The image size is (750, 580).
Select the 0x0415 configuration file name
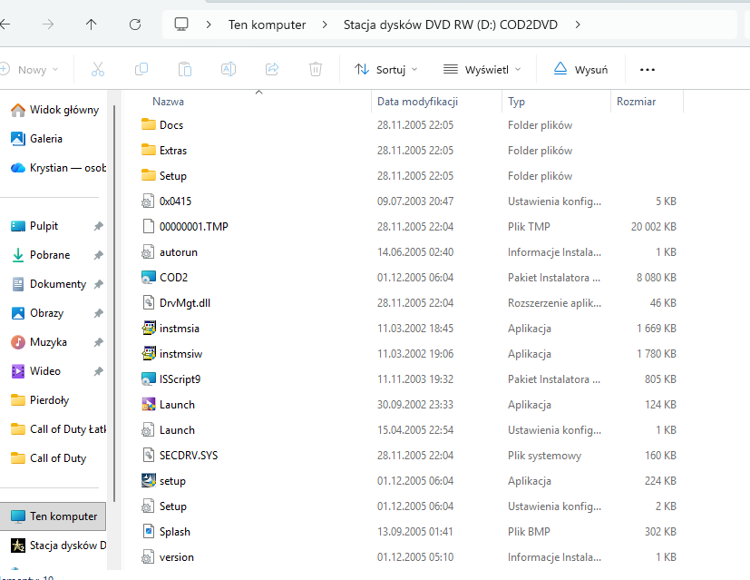175,201
